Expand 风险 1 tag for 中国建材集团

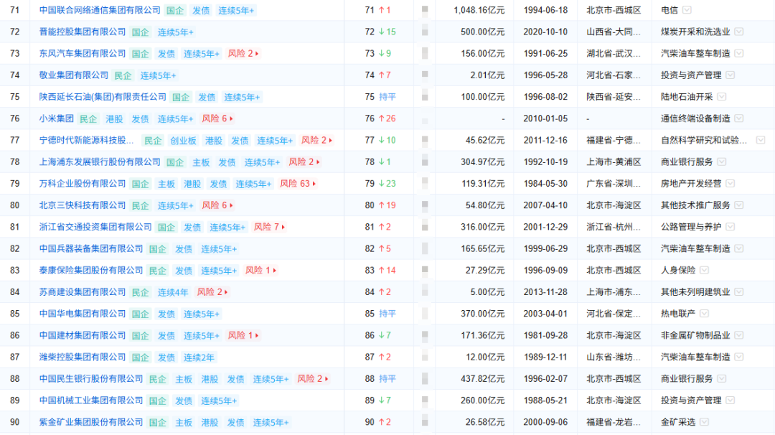(x=243, y=336)
